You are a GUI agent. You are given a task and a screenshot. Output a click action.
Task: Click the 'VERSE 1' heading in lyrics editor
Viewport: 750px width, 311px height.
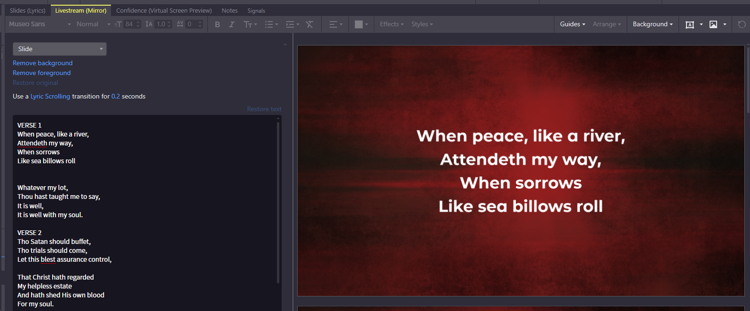[x=29, y=125]
